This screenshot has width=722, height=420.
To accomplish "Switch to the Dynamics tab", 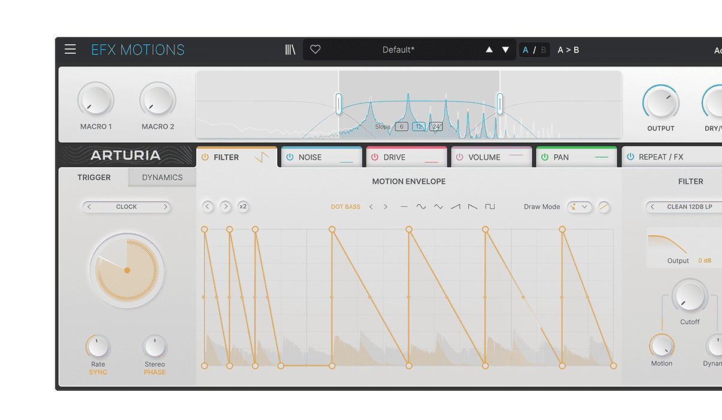I will 162,177.
